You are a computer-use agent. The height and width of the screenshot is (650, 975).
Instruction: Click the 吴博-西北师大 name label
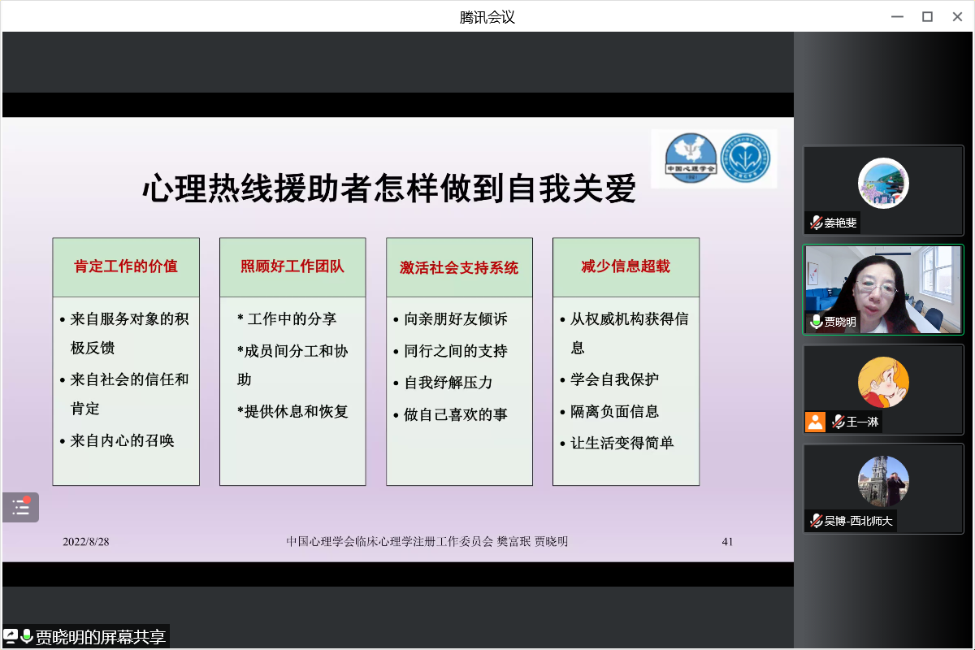pyautogui.click(x=858, y=521)
